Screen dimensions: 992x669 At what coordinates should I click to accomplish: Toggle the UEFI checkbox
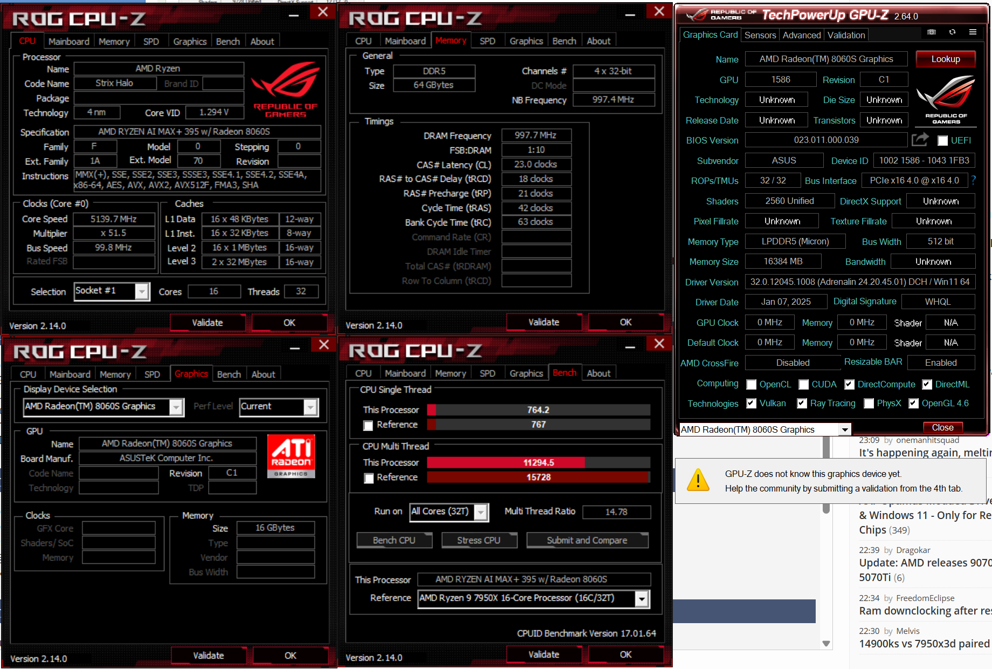click(x=942, y=141)
